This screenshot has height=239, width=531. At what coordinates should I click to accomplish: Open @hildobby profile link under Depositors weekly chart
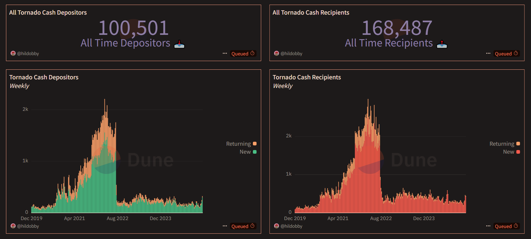(x=28, y=226)
